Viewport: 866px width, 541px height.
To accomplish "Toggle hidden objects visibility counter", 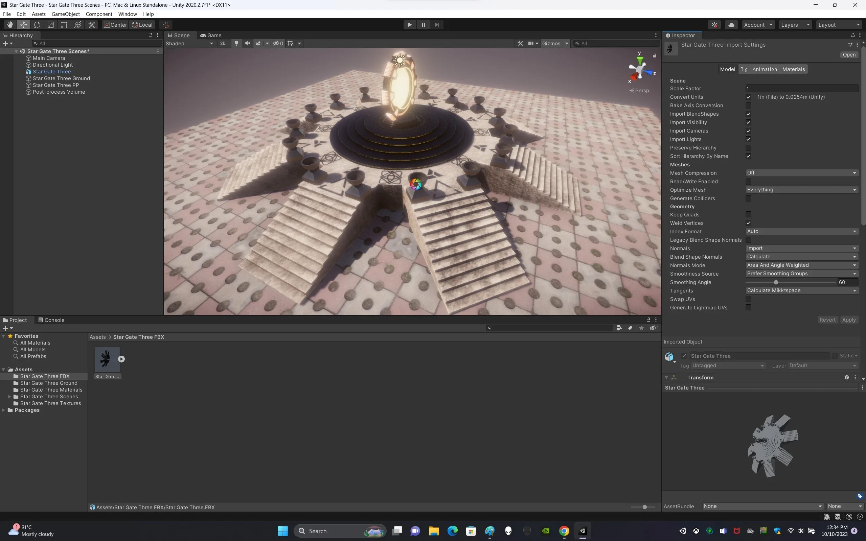I will [x=278, y=43].
